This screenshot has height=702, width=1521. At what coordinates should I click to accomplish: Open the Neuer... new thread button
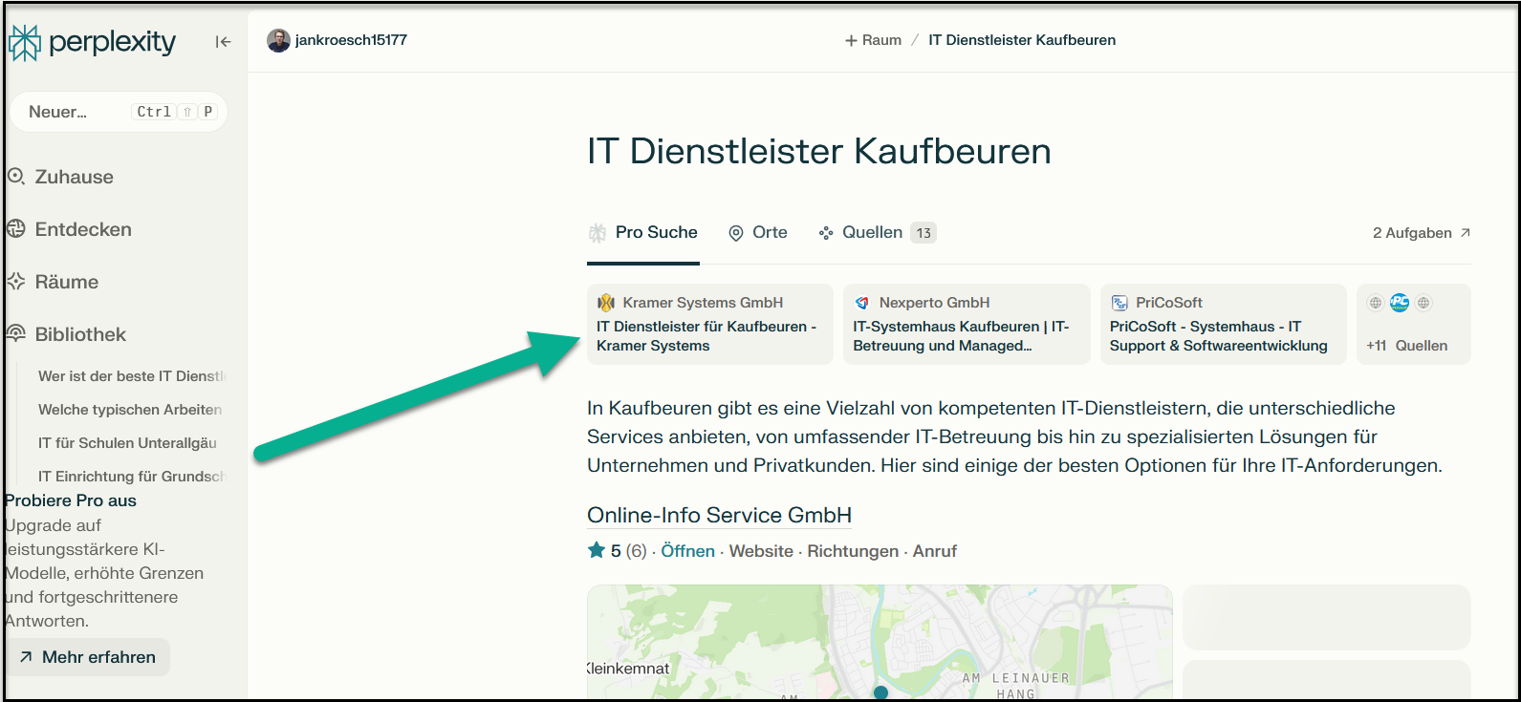coord(119,112)
